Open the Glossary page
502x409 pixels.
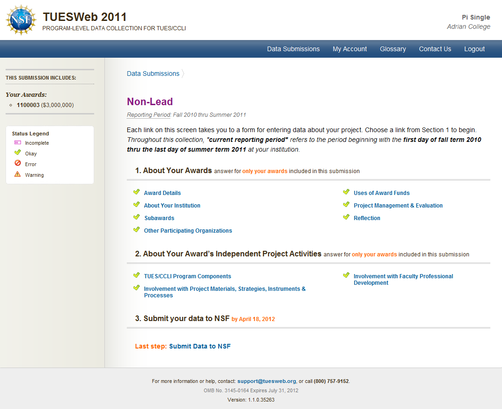point(393,49)
